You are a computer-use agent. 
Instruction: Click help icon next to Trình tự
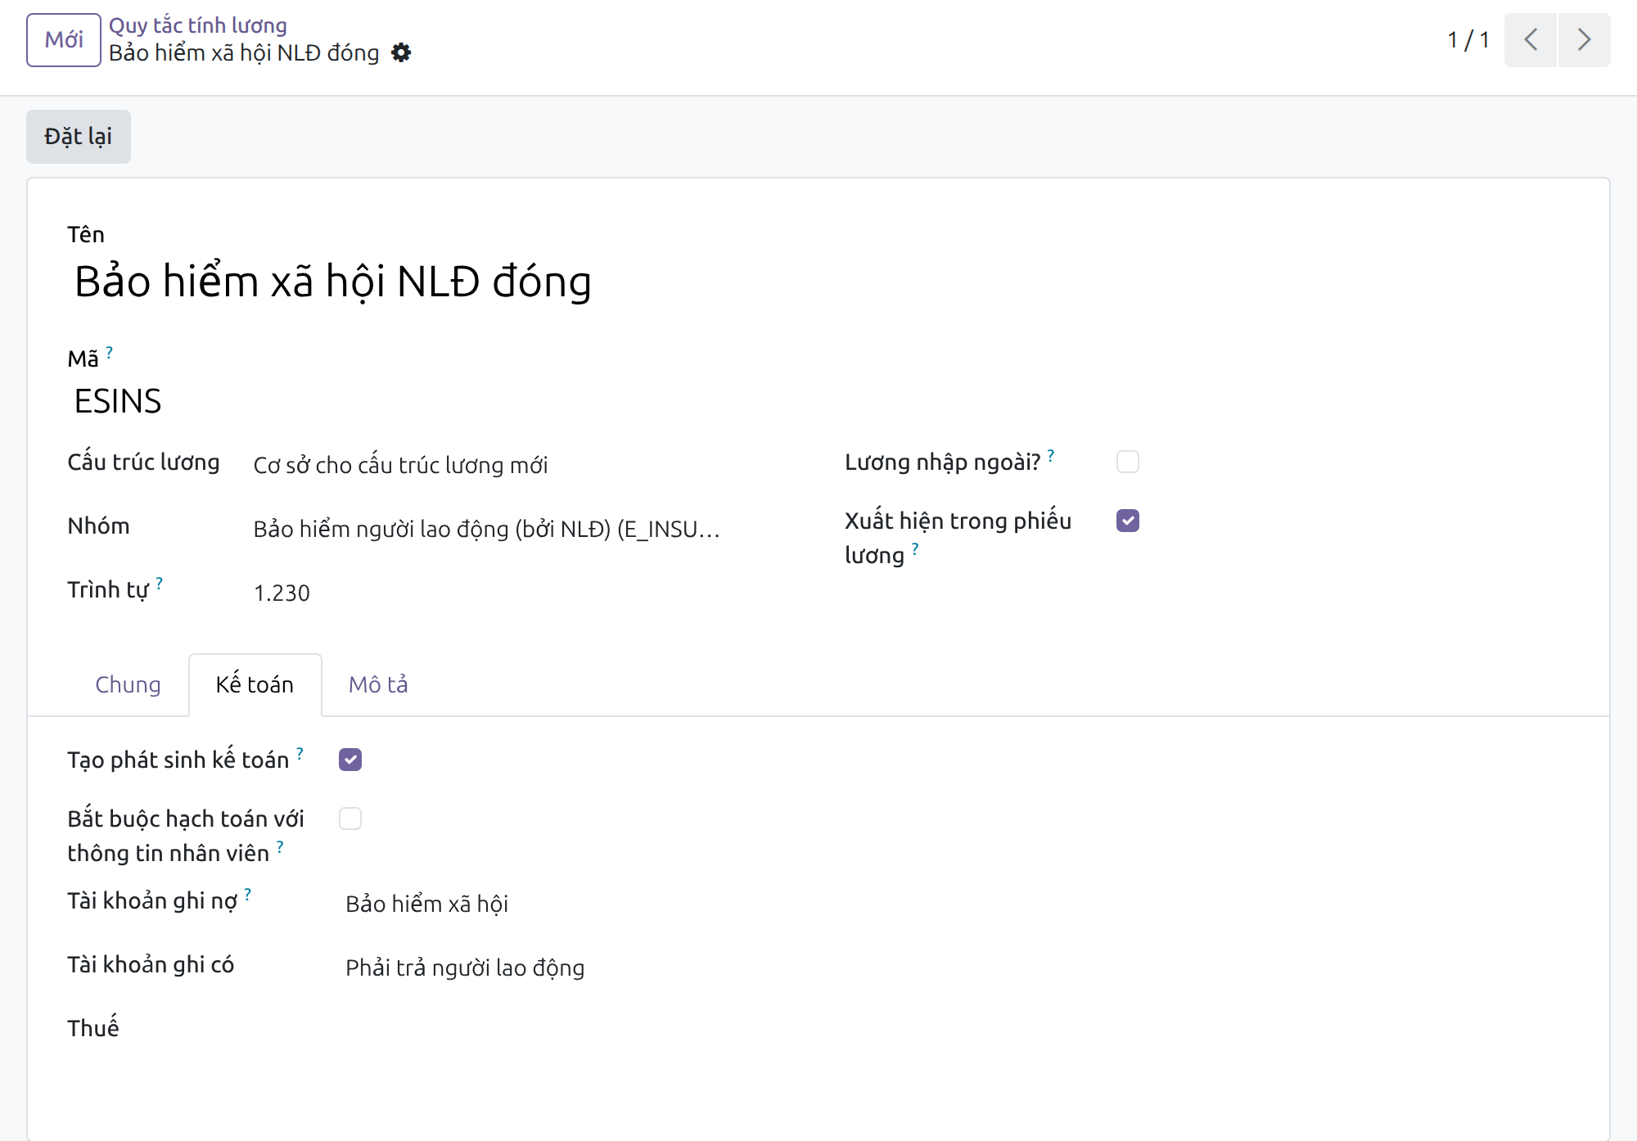click(160, 584)
